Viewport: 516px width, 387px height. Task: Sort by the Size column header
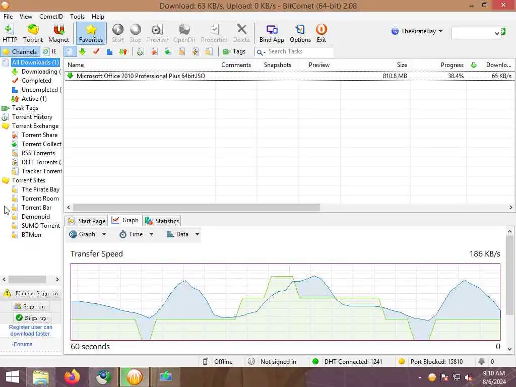(x=402, y=65)
